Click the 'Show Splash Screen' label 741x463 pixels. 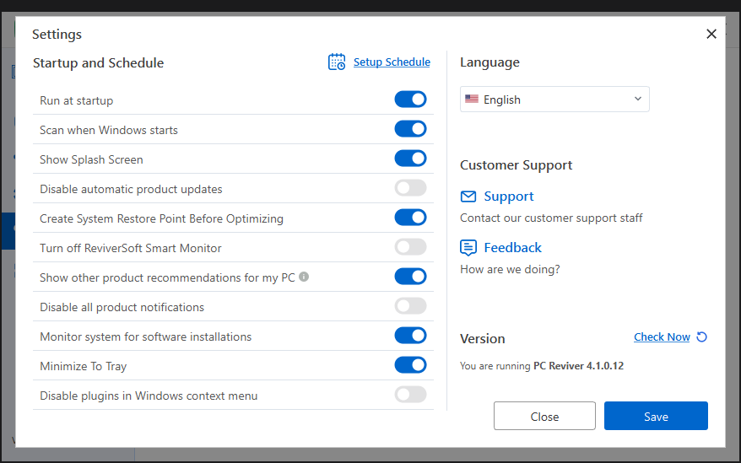[x=91, y=159]
